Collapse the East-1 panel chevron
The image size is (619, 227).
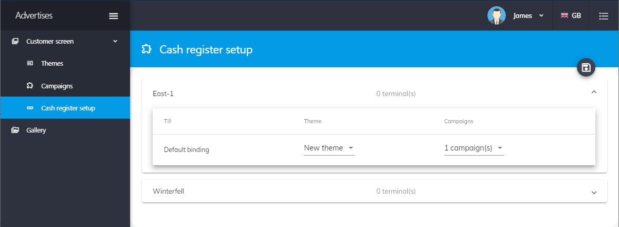coord(594,92)
